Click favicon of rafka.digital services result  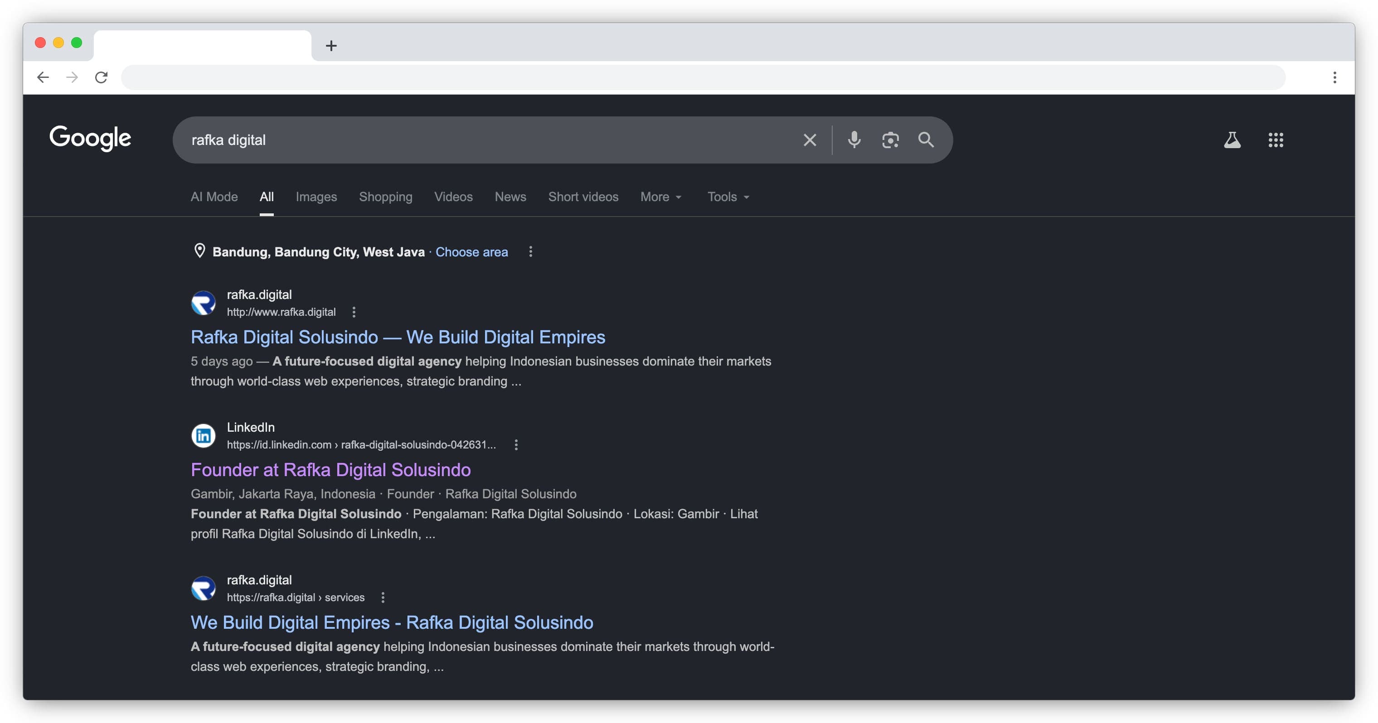click(x=203, y=589)
